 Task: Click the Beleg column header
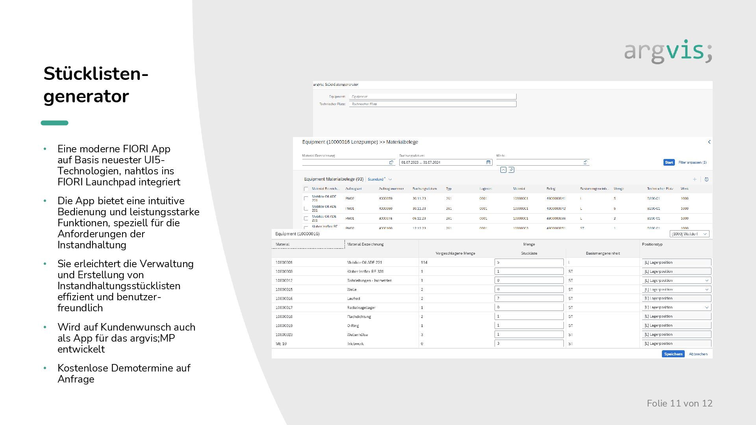tap(551, 189)
